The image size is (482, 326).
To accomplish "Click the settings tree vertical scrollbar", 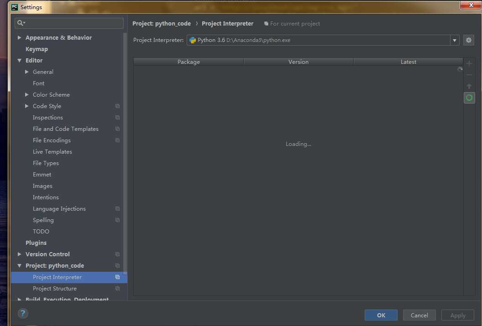I will (x=125, y=154).
